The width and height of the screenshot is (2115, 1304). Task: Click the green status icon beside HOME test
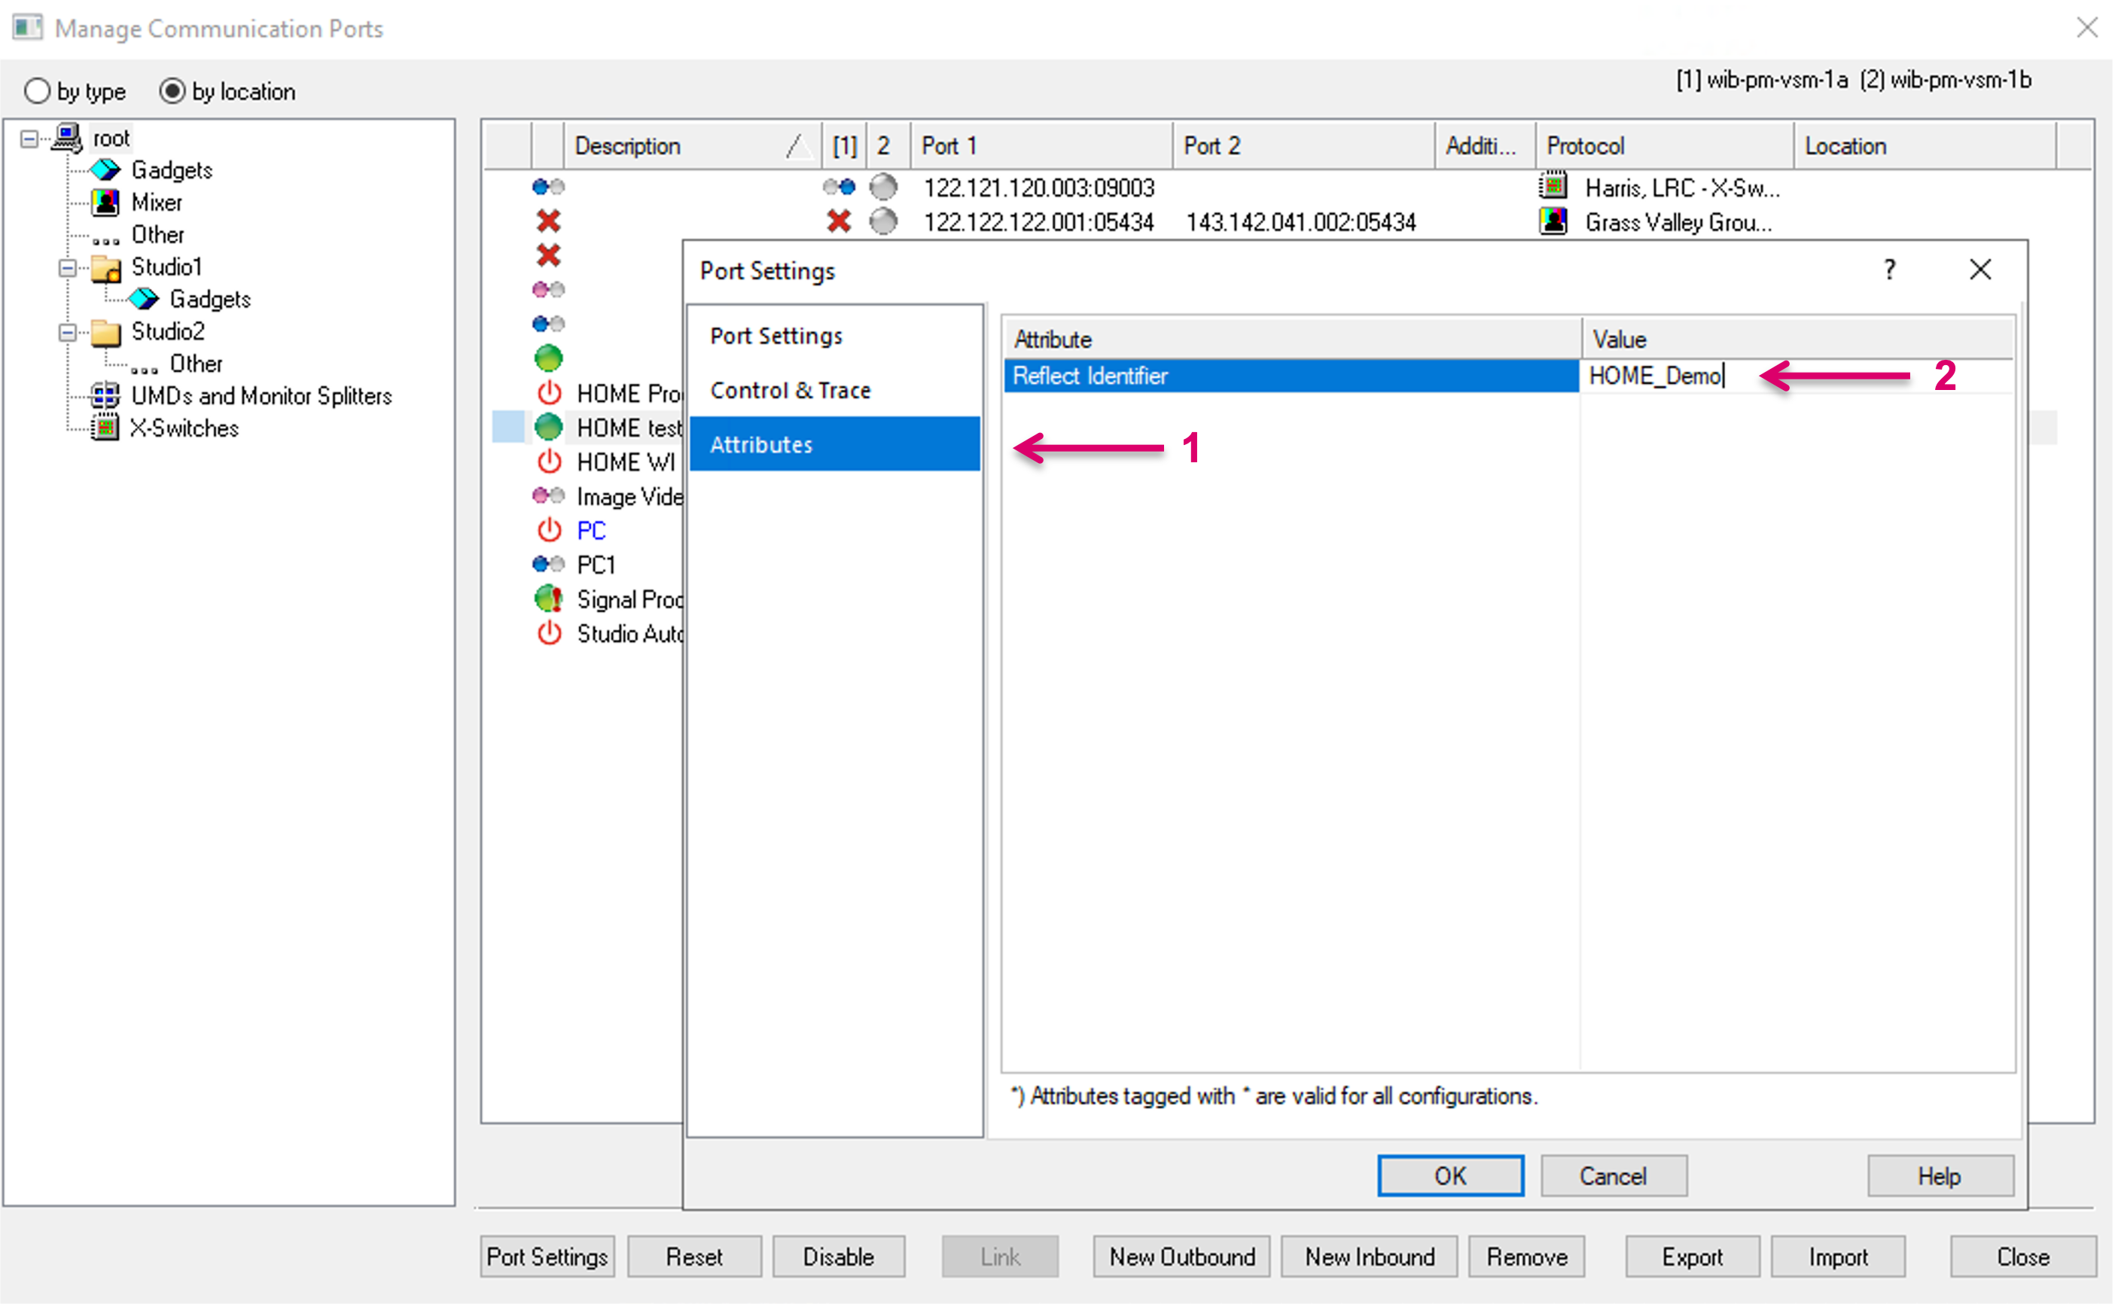548,428
